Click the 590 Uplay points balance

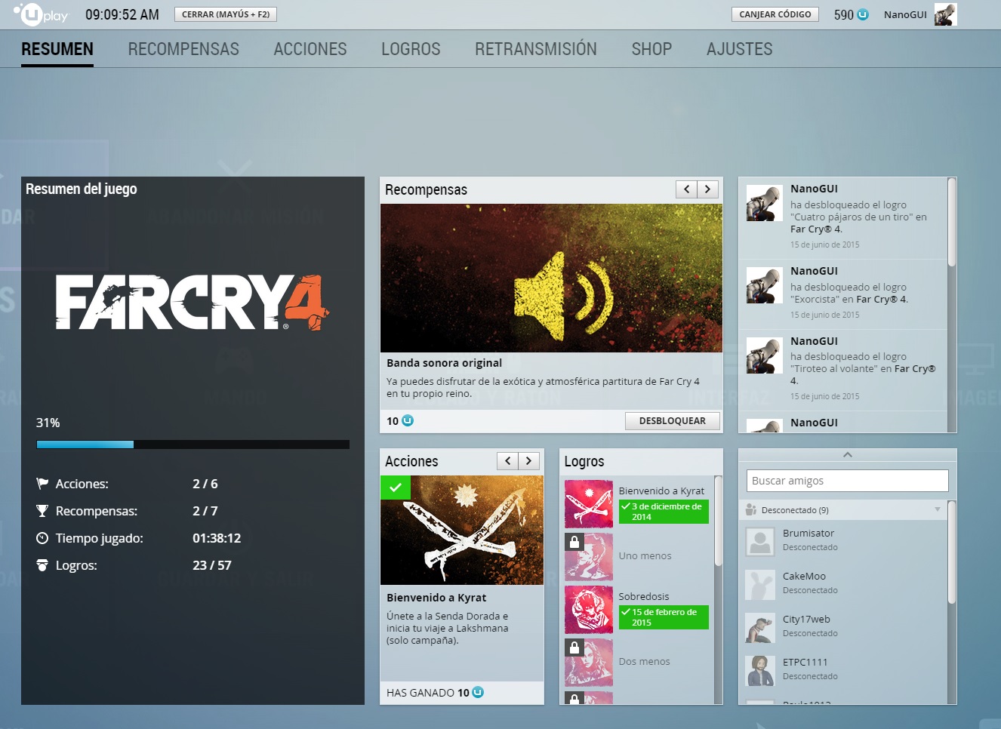click(x=843, y=14)
